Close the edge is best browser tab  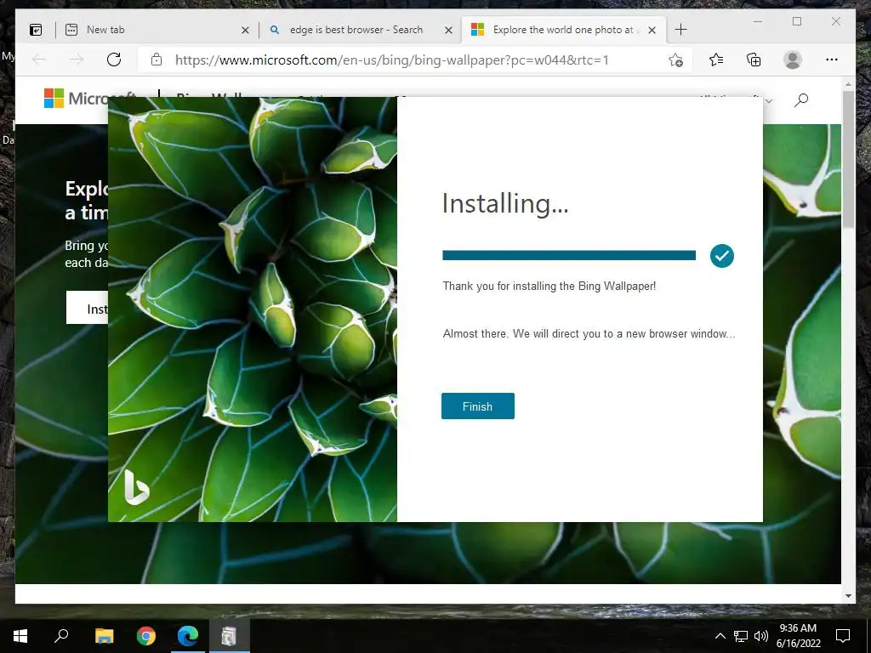coord(448,30)
